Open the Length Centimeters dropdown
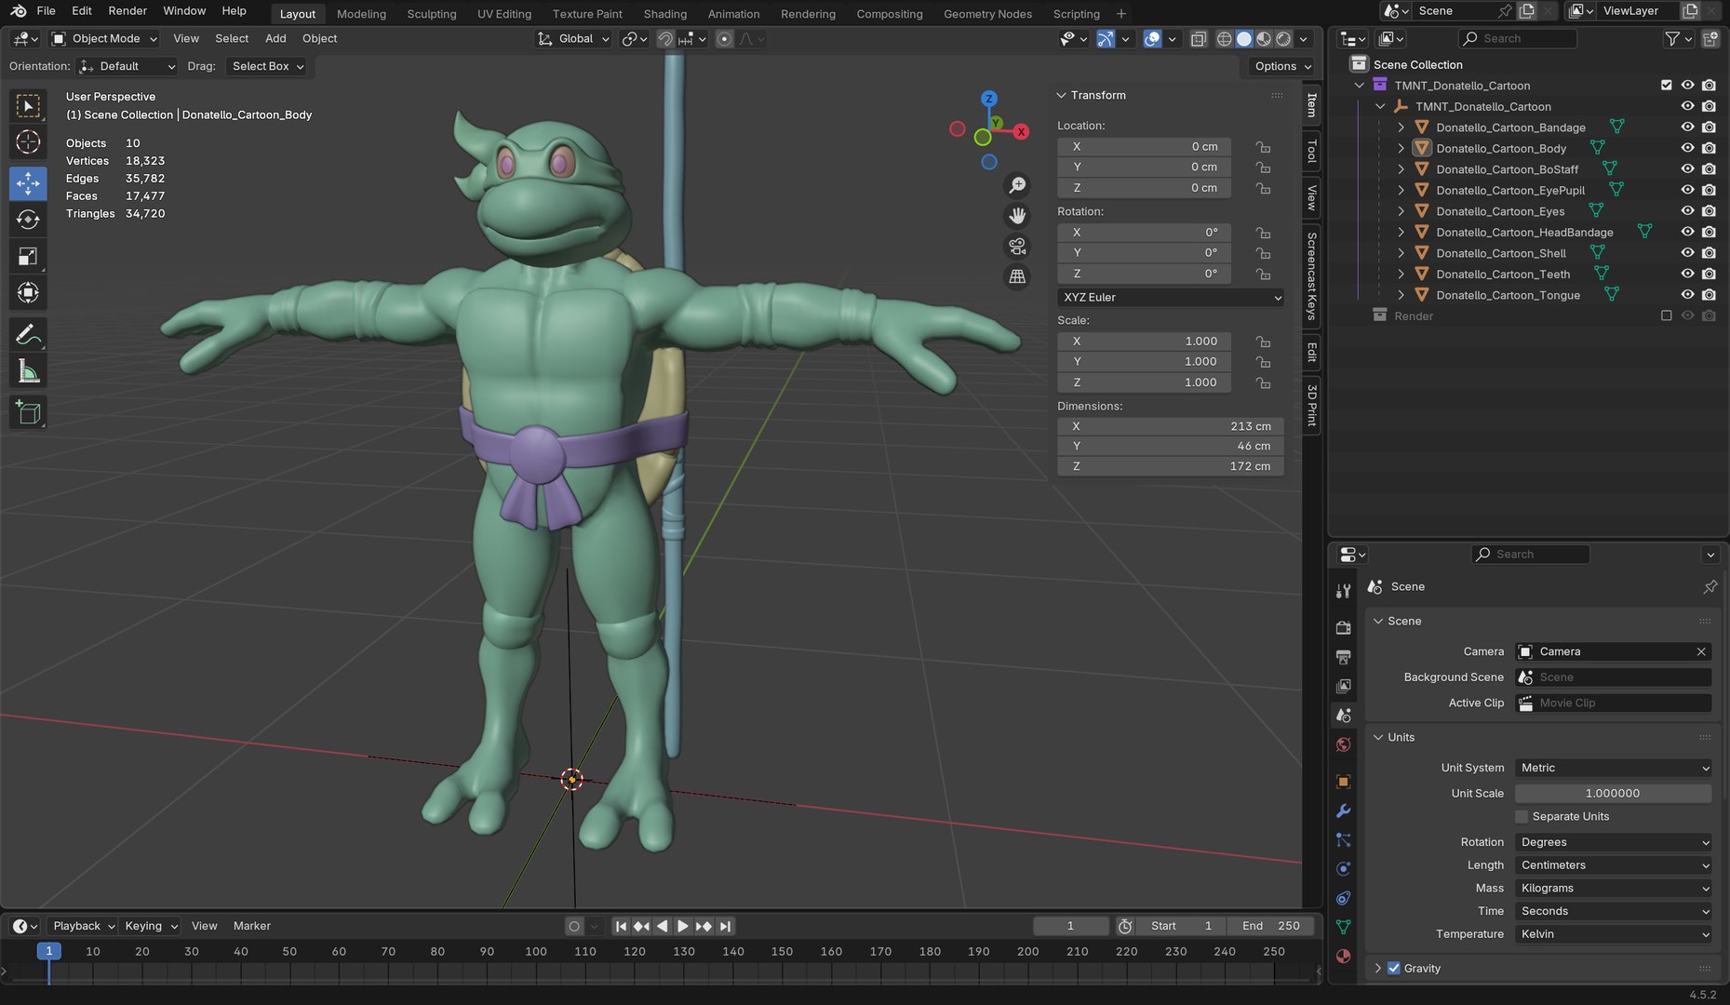1730x1005 pixels. pos(1613,865)
